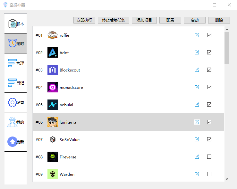Uncheck the nebulai checkbox
The width and height of the screenshot is (237, 189).
click(209, 105)
